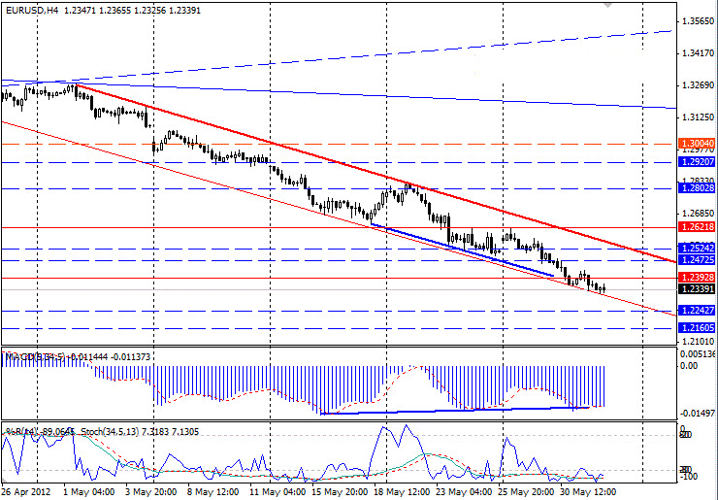
Task: Select the blue 1.21605 level label
Action: [697, 328]
